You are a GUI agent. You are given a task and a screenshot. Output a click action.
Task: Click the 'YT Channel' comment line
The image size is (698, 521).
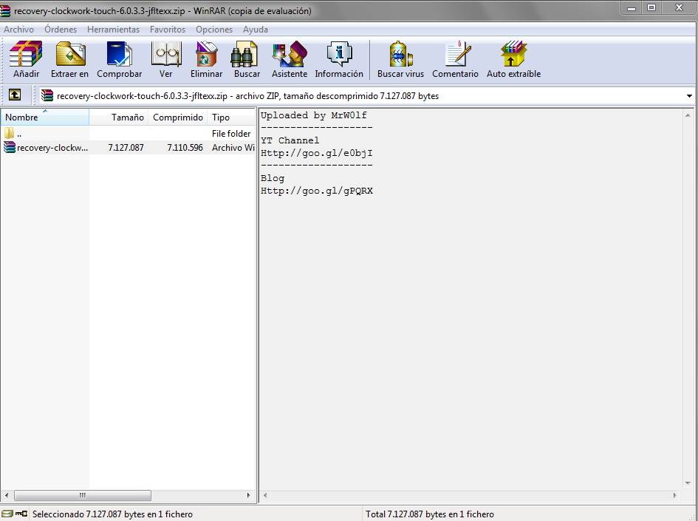tap(290, 140)
